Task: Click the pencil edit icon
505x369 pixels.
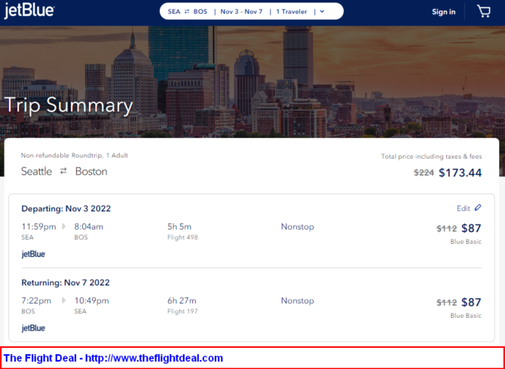Action: (478, 208)
